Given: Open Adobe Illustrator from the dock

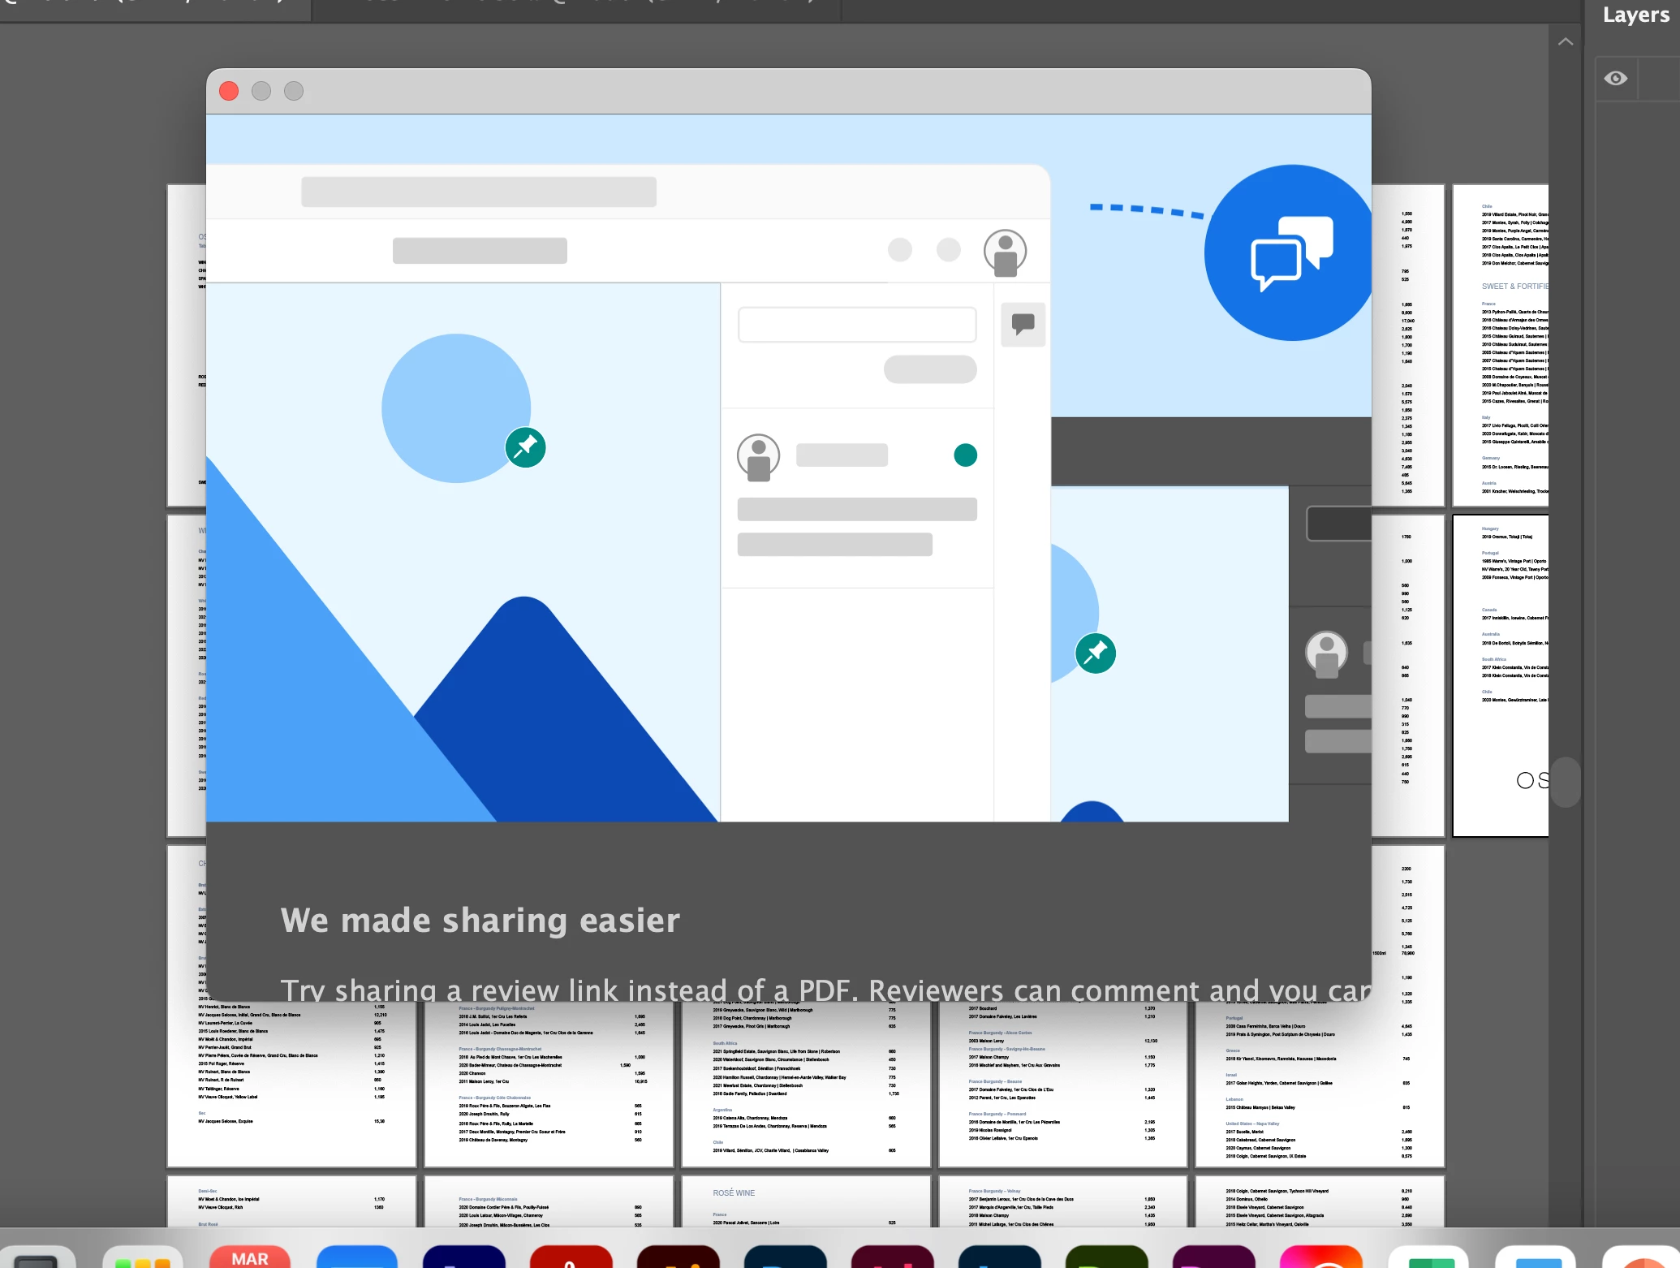Looking at the screenshot, I should coord(678,1256).
